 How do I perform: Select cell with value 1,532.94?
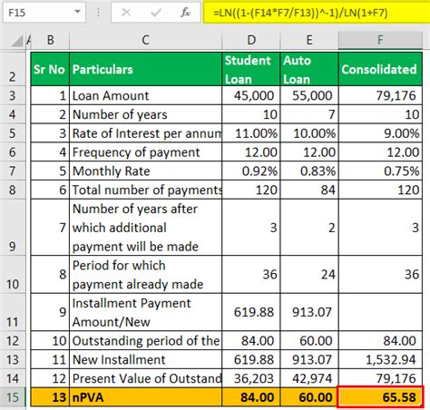pos(380,359)
